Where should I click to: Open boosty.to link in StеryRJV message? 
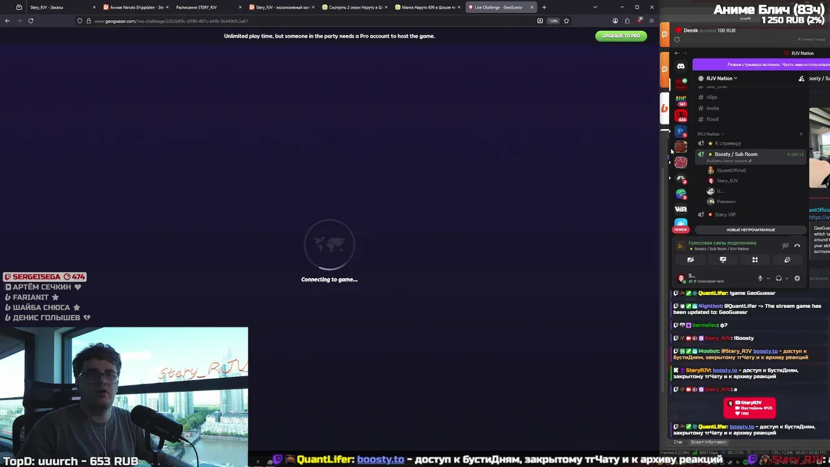(x=724, y=370)
